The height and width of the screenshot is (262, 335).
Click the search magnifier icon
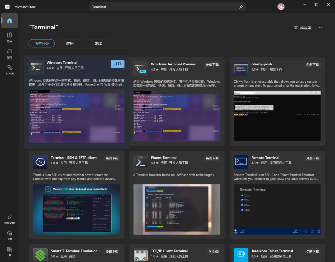point(241,7)
